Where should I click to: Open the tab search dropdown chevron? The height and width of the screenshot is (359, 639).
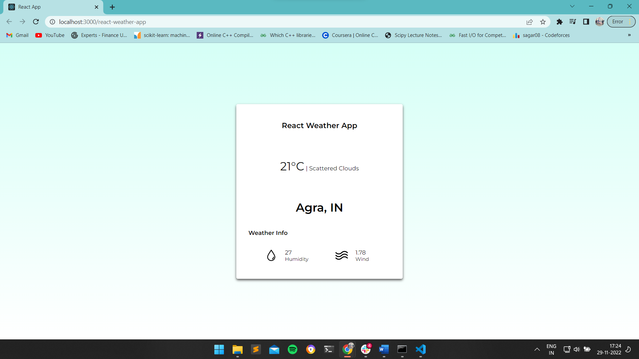pyautogui.click(x=572, y=6)
